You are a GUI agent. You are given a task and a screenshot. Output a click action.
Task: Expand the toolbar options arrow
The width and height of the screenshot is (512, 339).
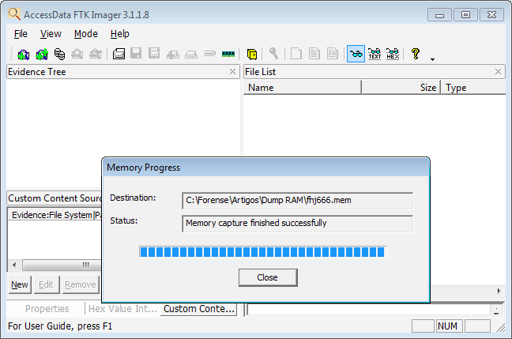(432, 59)
